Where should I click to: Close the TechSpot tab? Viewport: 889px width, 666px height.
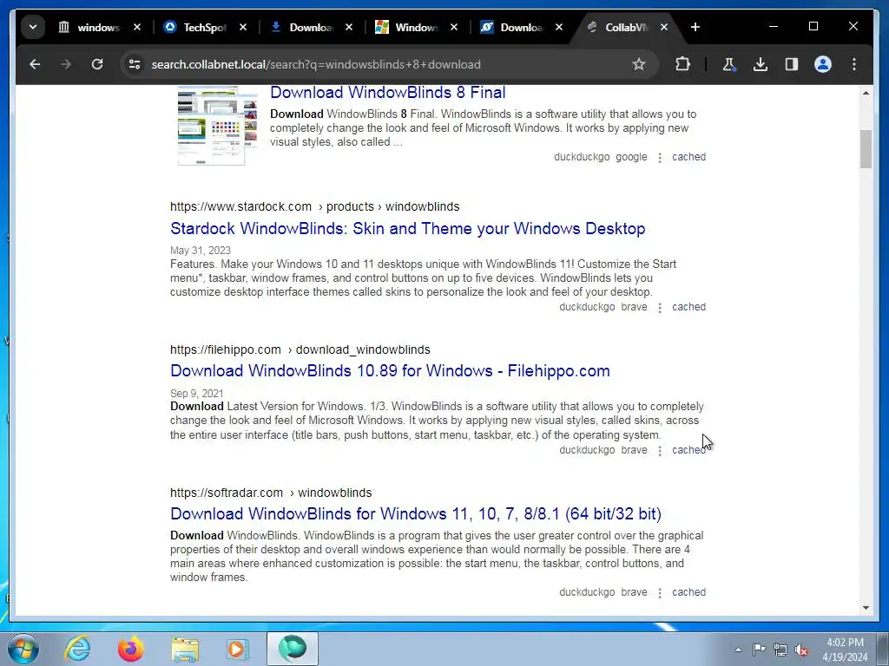[243, 27]
